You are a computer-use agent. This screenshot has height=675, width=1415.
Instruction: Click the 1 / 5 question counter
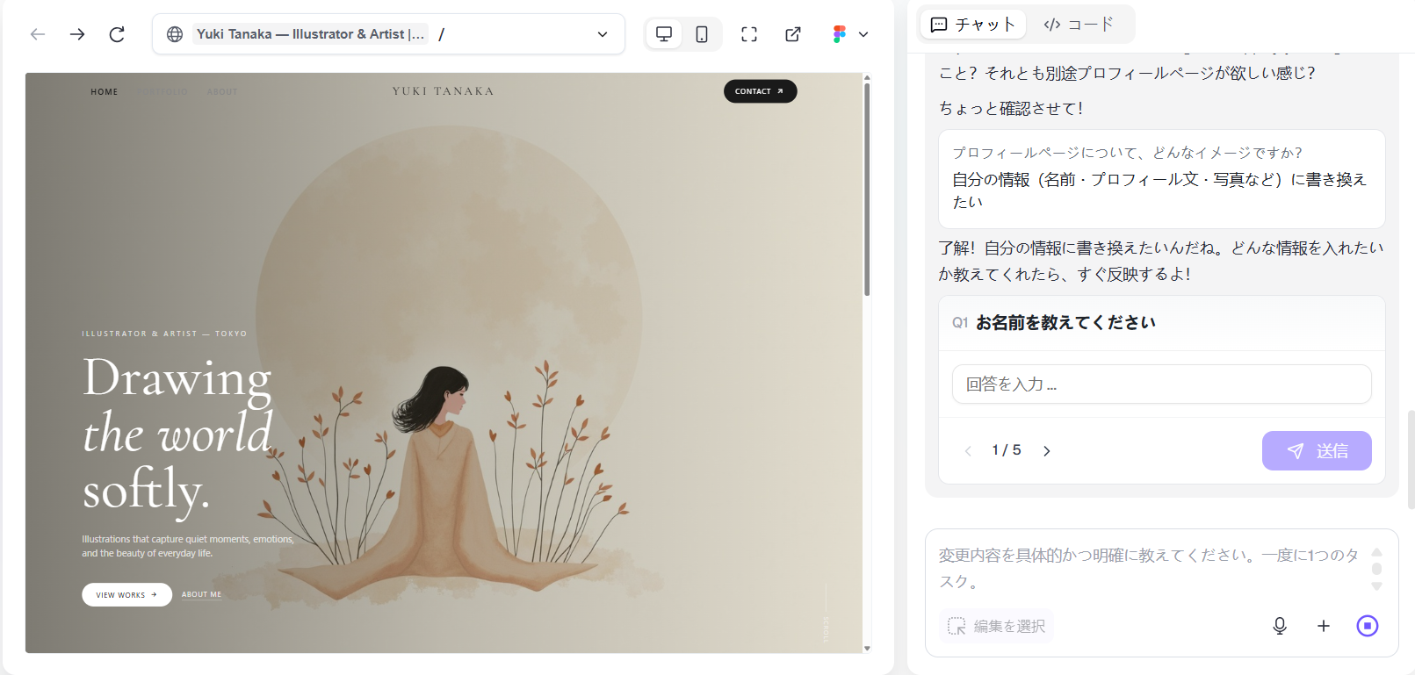[1007, 450]
